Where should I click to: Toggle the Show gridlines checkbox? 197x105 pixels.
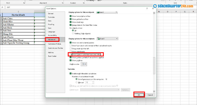(70, 60)
